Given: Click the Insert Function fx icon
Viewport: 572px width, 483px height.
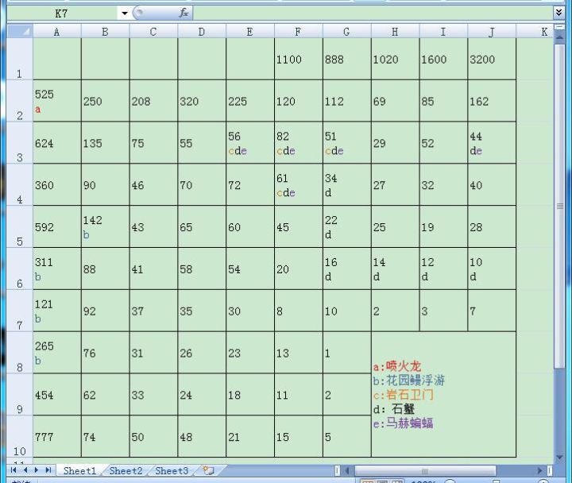Looking at the screenshot, I should [x=184, y=14].
